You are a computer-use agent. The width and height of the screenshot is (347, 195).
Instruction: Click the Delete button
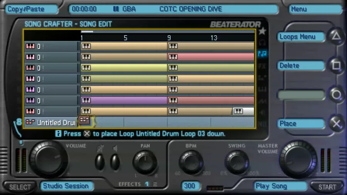click(x=301, y=66)
